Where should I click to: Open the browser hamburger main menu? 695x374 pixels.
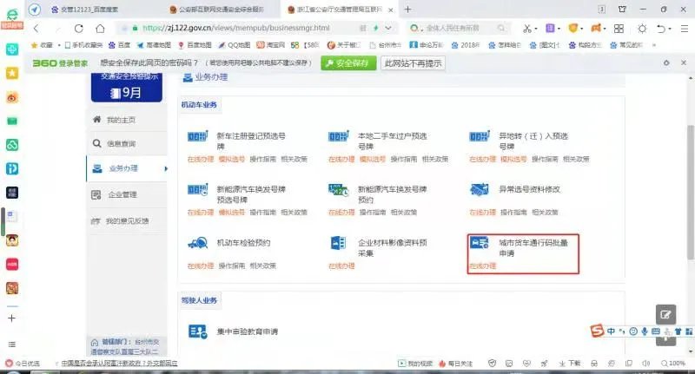[685, 29]
